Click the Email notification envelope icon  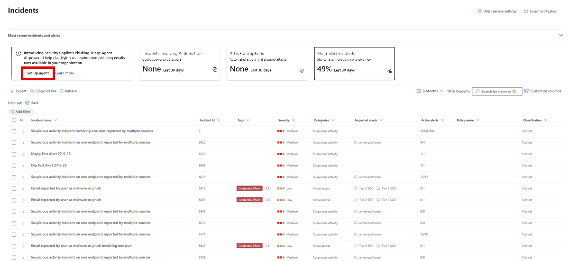(x=526, y=11)
